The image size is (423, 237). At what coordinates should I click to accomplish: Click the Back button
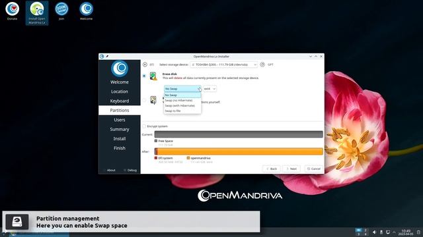[272, 169]
